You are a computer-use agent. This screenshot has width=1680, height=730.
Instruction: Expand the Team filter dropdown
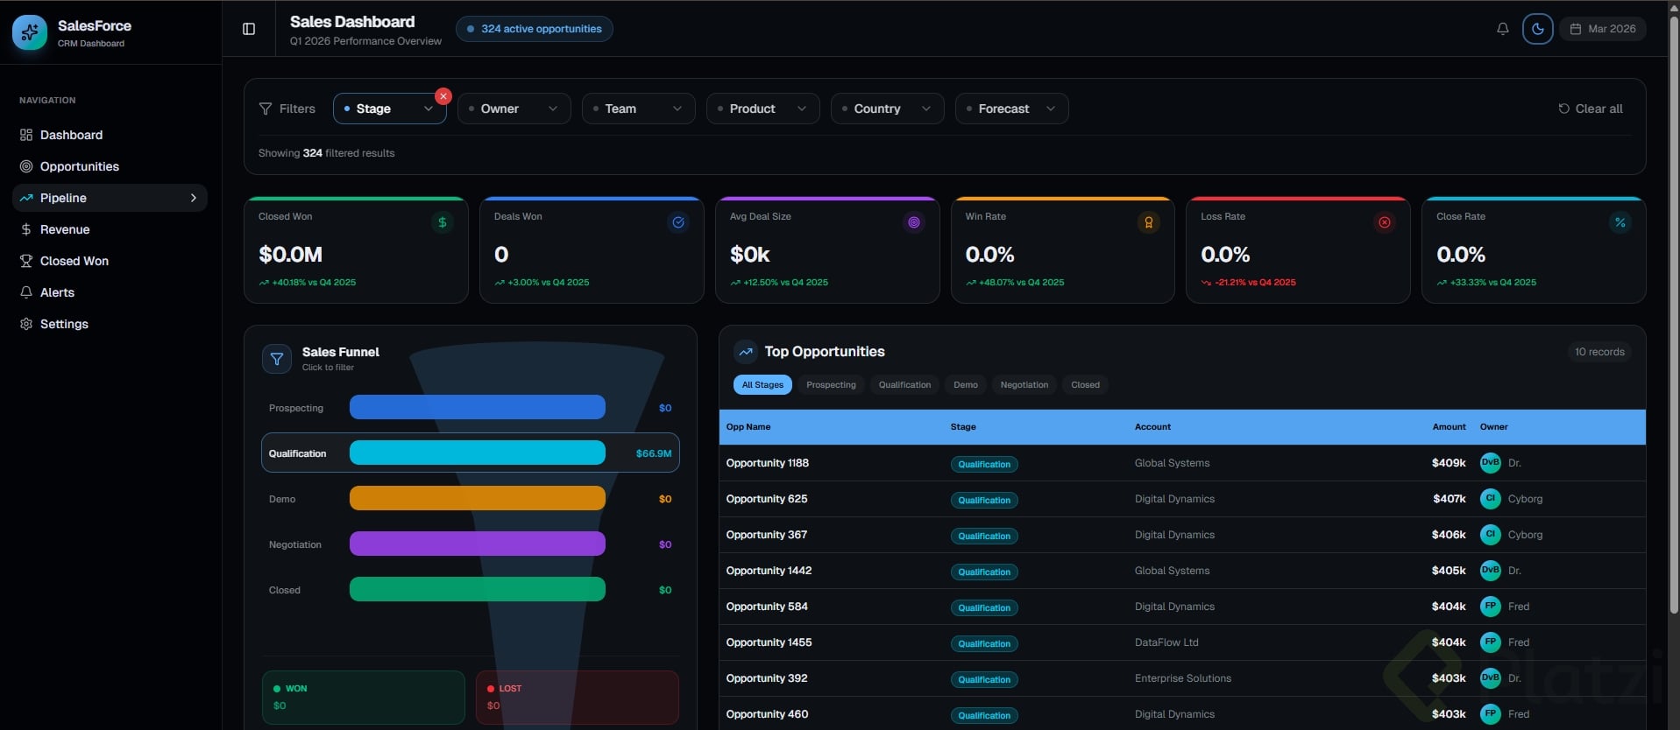click(639, 109)
